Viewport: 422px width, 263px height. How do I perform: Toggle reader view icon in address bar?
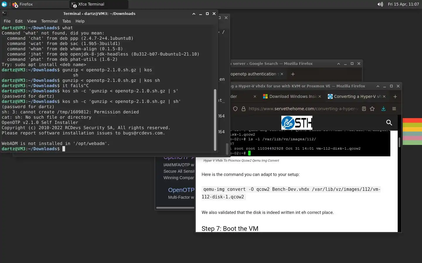tap(364, 109)
